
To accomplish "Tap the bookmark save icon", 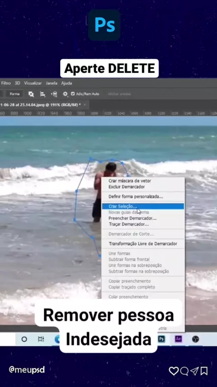I will 204,371.
